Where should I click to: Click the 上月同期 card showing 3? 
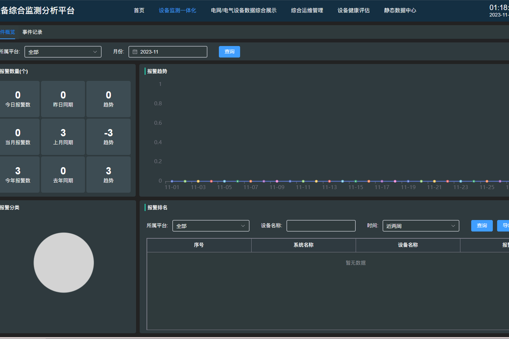coord(63,137)
